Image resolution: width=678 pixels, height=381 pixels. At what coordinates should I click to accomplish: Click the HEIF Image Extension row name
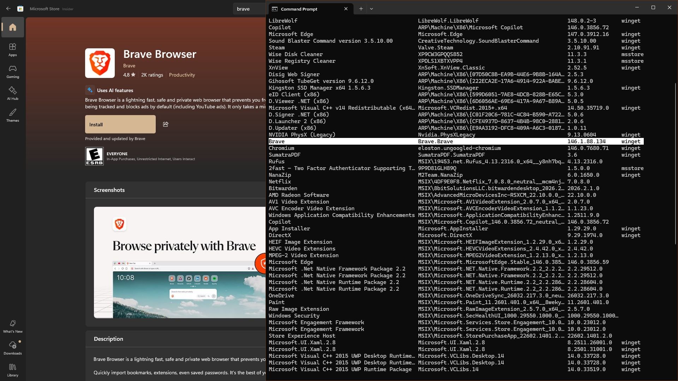click(x=300, y=242)
